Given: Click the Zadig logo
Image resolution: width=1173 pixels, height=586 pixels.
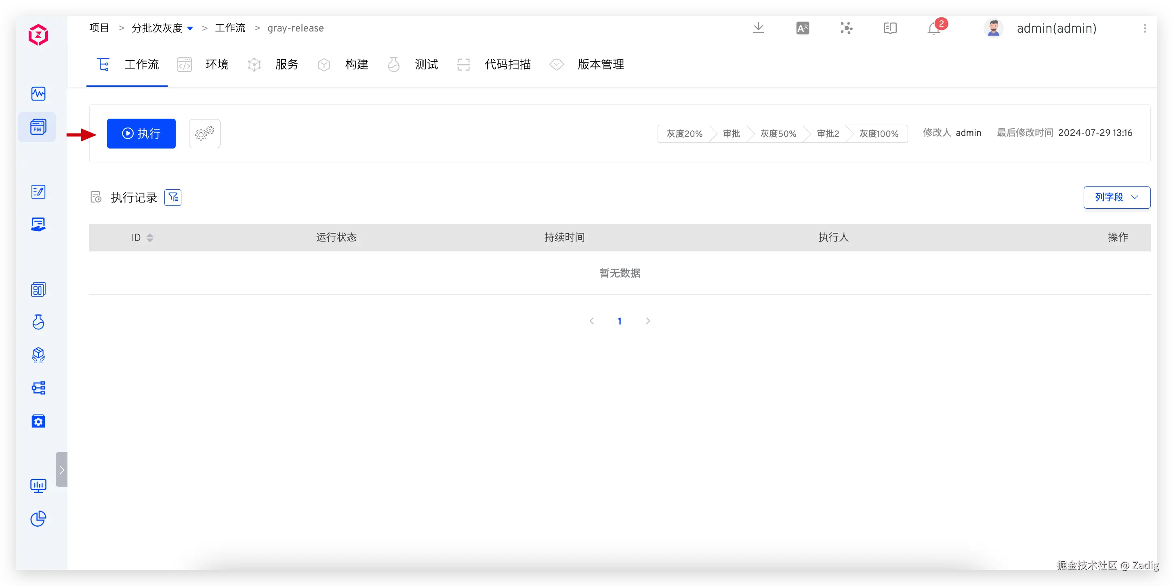Looking at the screenshot, I should tap(38, 35).
